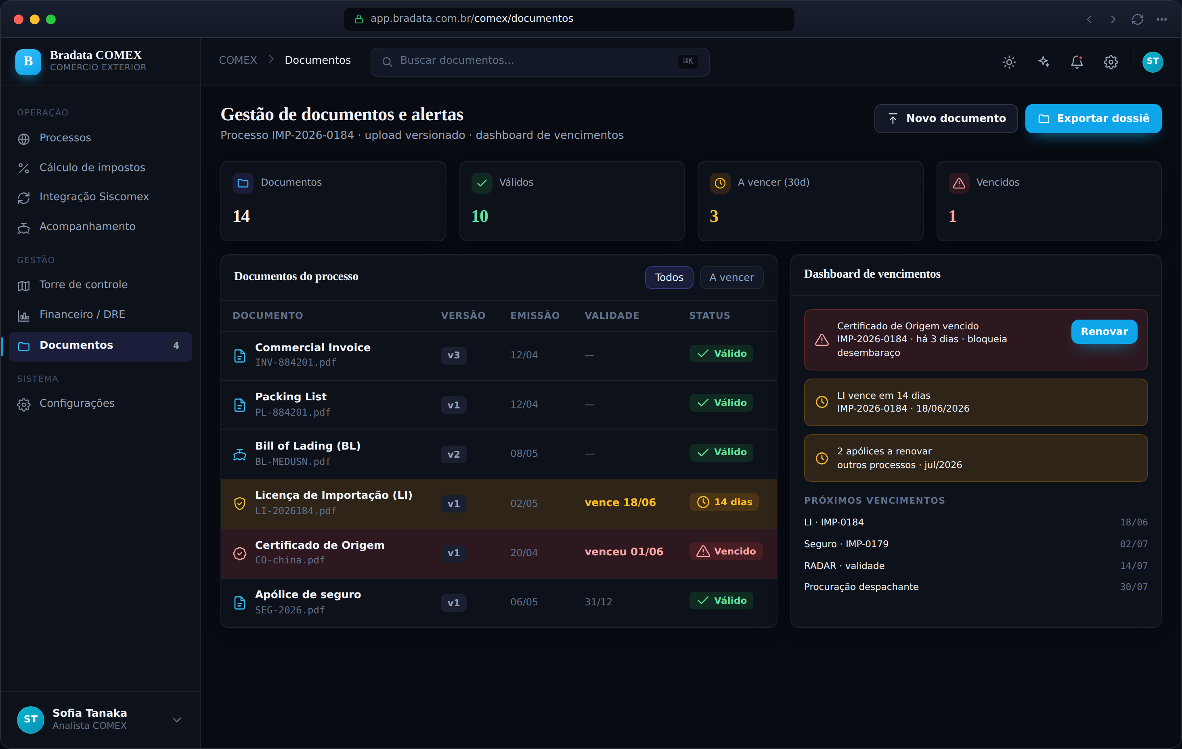Click the warning icon on vencido alert

pyautogui.click(x=822, y=340)
